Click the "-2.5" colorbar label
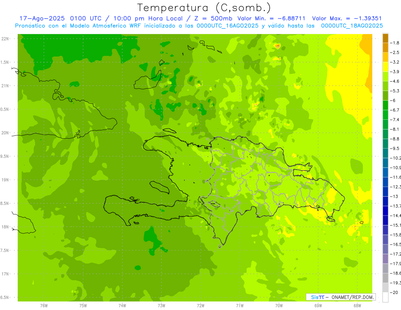This screenshot has width=401, height=310. pyautogui.click(x=395, y=53)
